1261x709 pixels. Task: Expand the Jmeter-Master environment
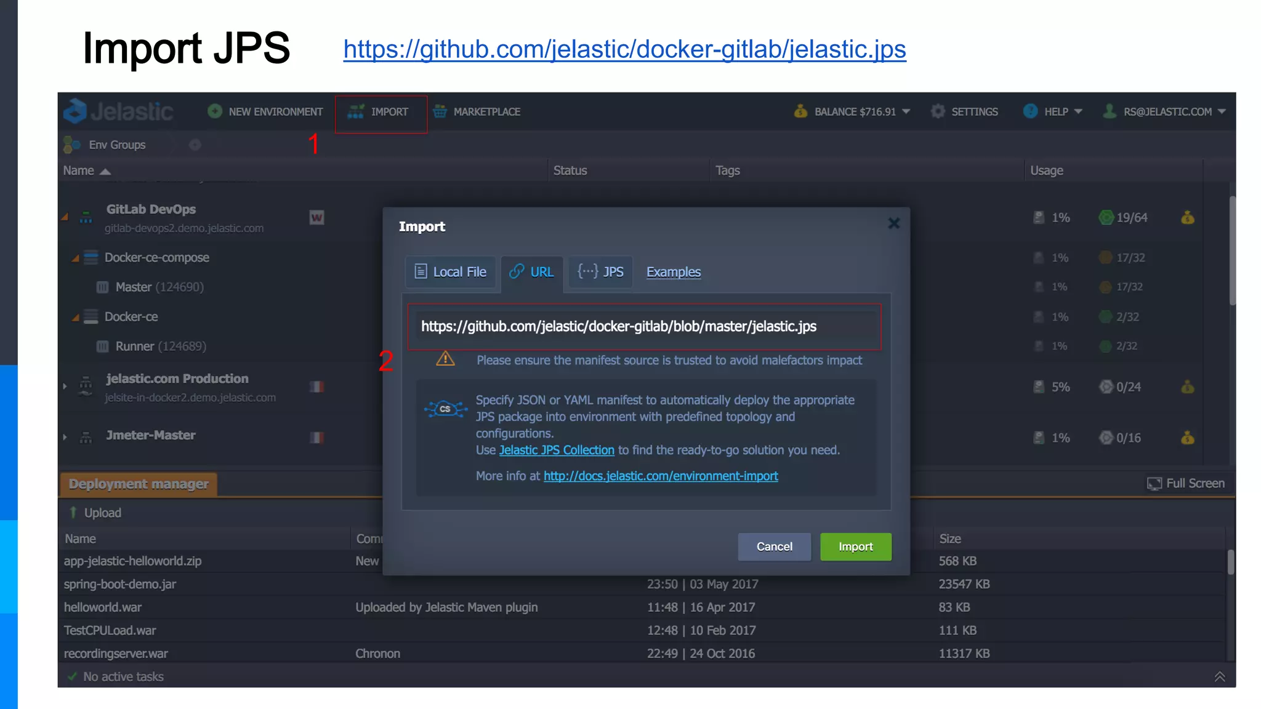pyautogui.click(x=65, y=438)
